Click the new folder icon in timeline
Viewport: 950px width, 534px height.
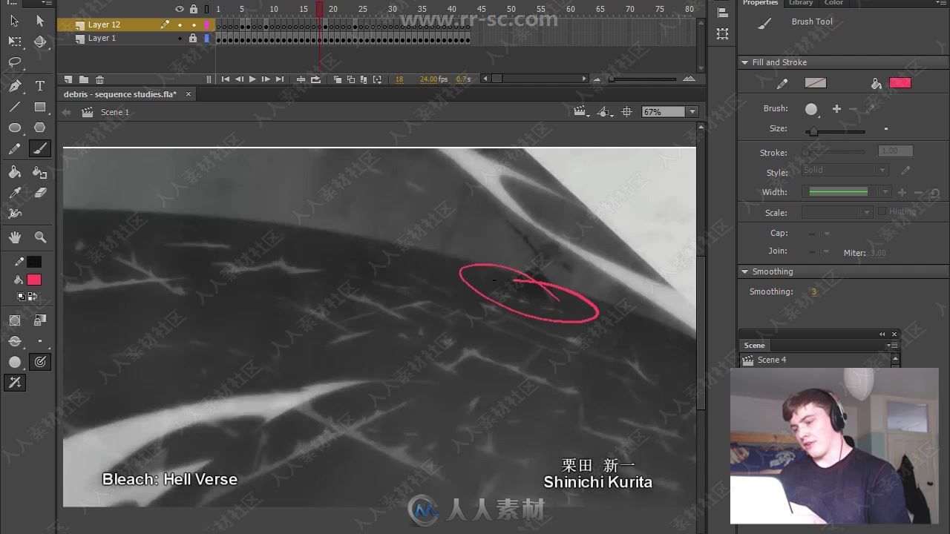point(84,79)
